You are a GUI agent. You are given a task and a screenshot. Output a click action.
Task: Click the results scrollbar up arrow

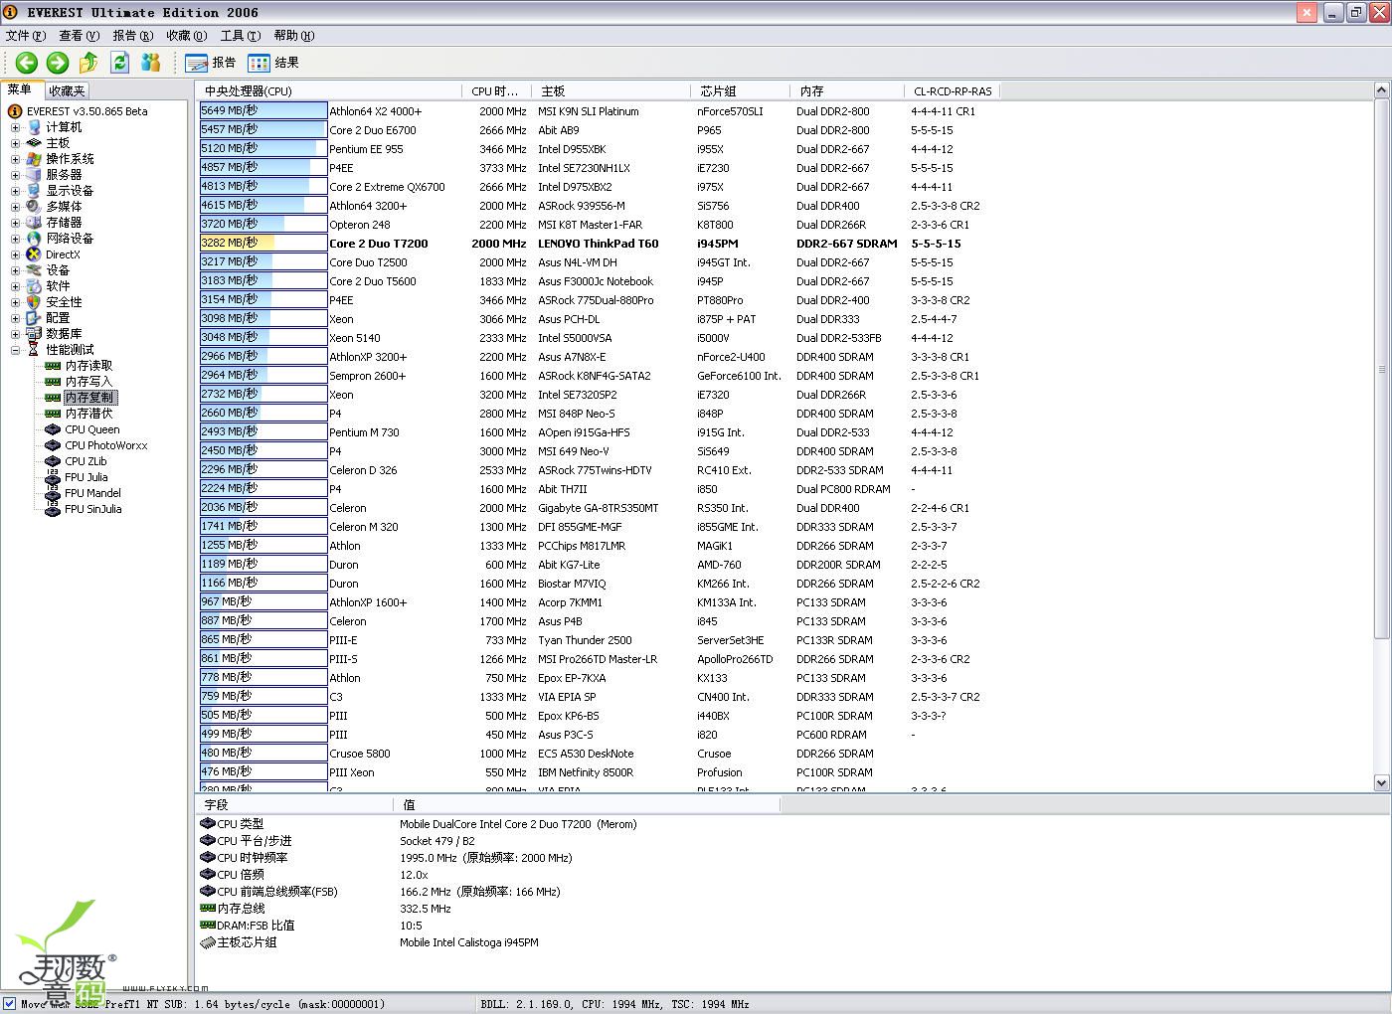tap(1381, 90)
